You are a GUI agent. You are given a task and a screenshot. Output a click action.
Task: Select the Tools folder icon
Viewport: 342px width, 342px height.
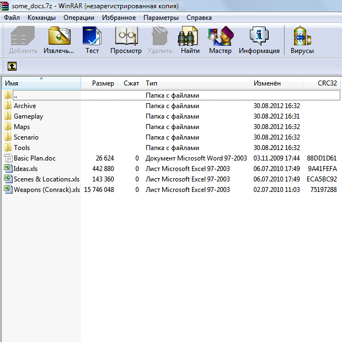tap(8, 148)
